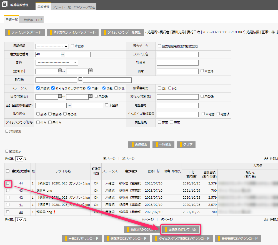The width and height of the screenshot is (278, 245).
Task: Open calendar for 日付(取引日) start date
Action: coord(60,96)
